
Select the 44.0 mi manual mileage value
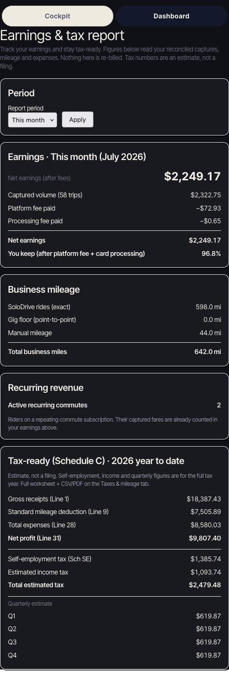click(x=210, y=333)
